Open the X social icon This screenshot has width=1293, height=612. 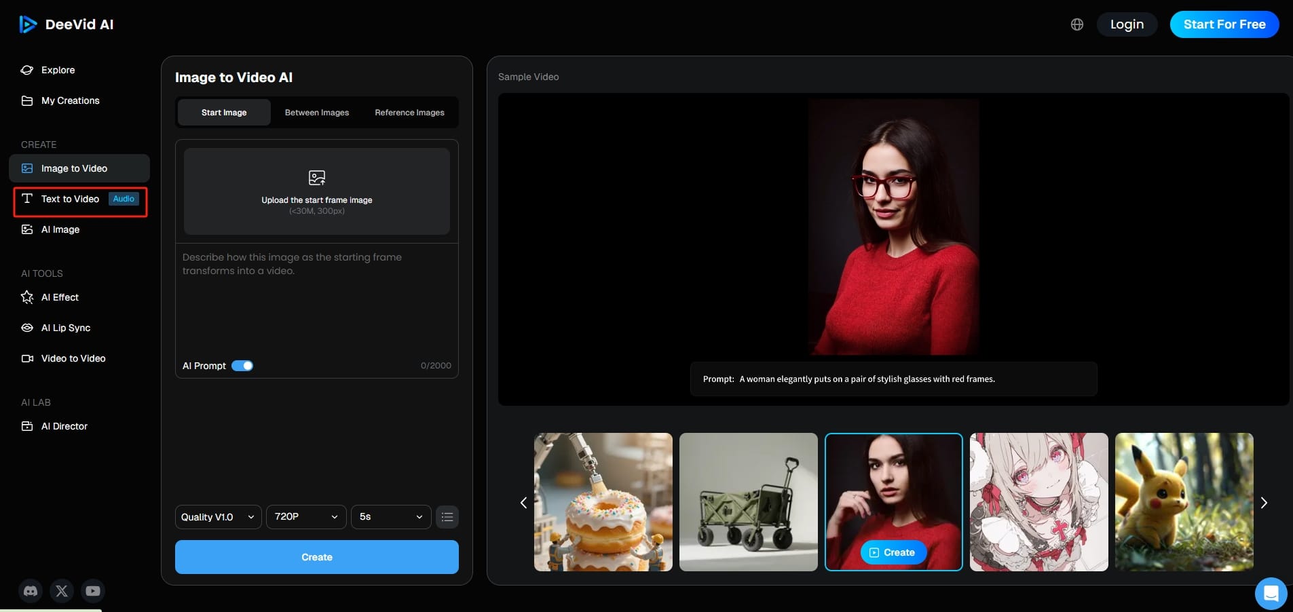(x=62, y=591)
